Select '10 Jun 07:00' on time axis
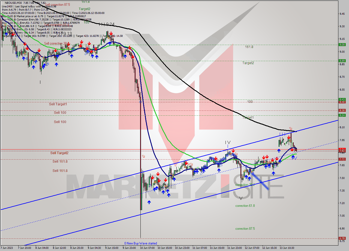The width and height of the screenshot is (349, 251). pos(147,248)
